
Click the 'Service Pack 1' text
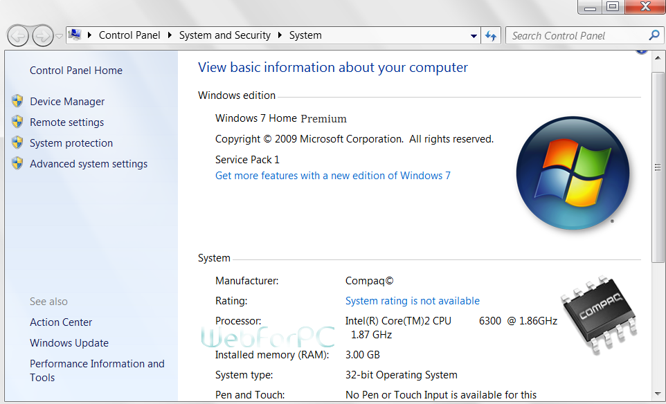[x=247, y=160]
